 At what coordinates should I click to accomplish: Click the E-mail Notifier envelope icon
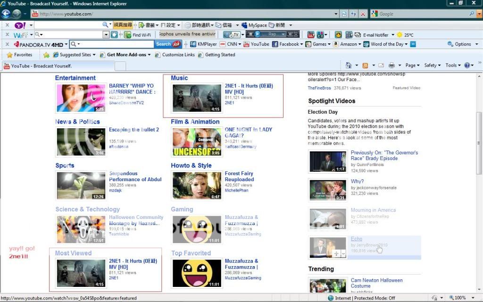358,35
